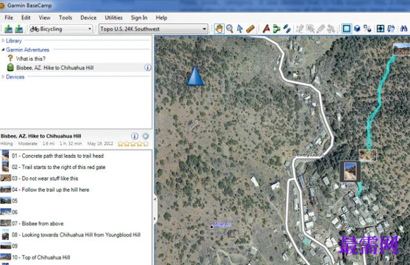Select photo item 09 in the list
Screen dimensions: 410x265
[76, 246]
